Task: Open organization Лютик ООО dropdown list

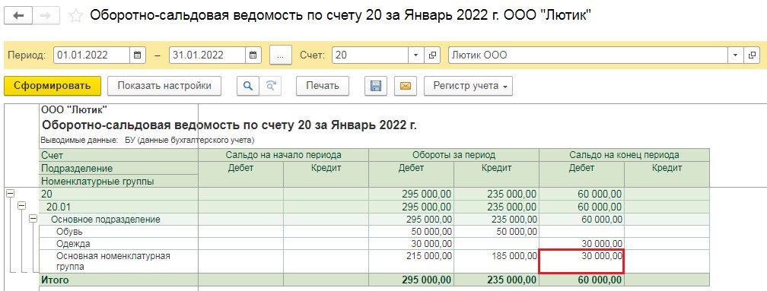Action: [x=735, y=55]
